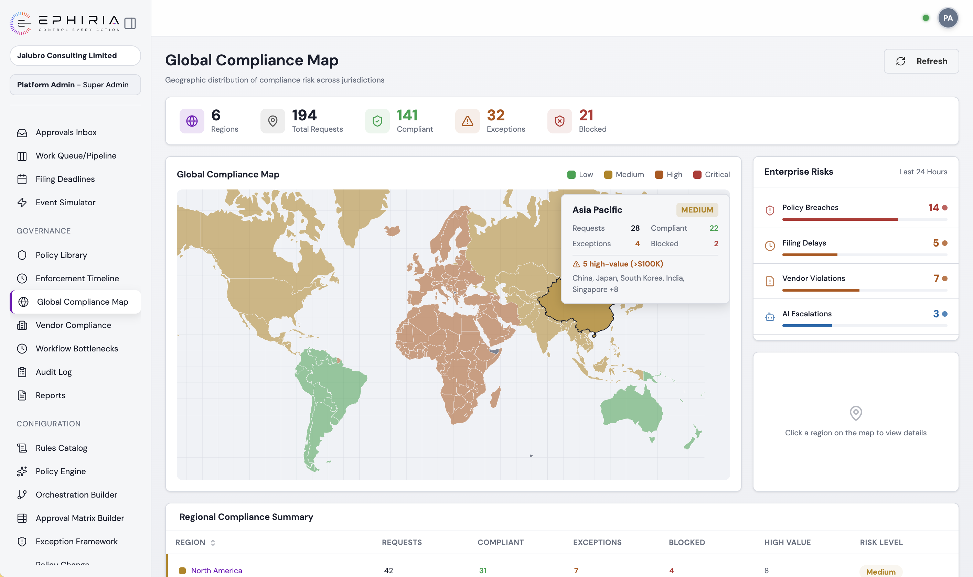The height and width of the screenshot is (577, 973).
Task: Click the Workflow Bottlenecks clock icon
Action: pyautogui.click(x=22, y=348)
